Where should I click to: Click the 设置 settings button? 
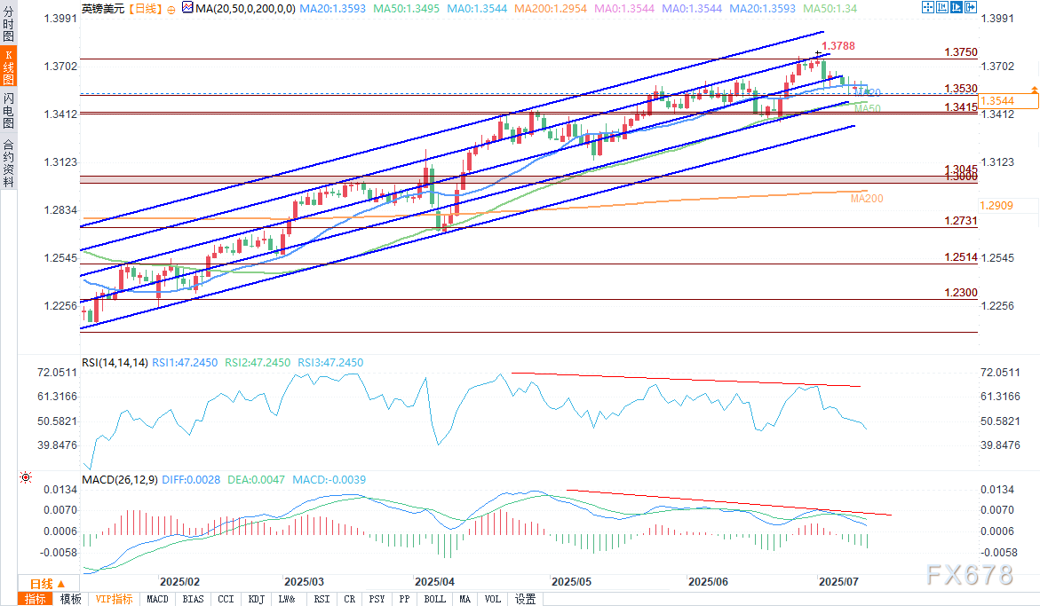click(525, 599)
